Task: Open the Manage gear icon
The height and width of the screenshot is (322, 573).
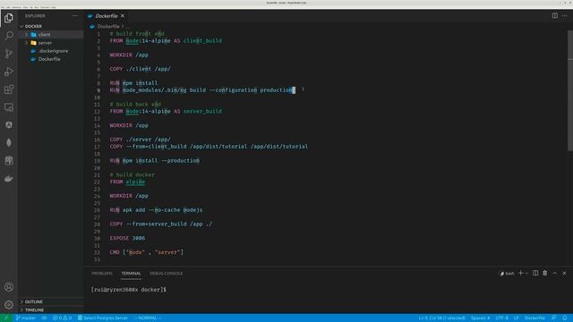Action: point(9,304)
